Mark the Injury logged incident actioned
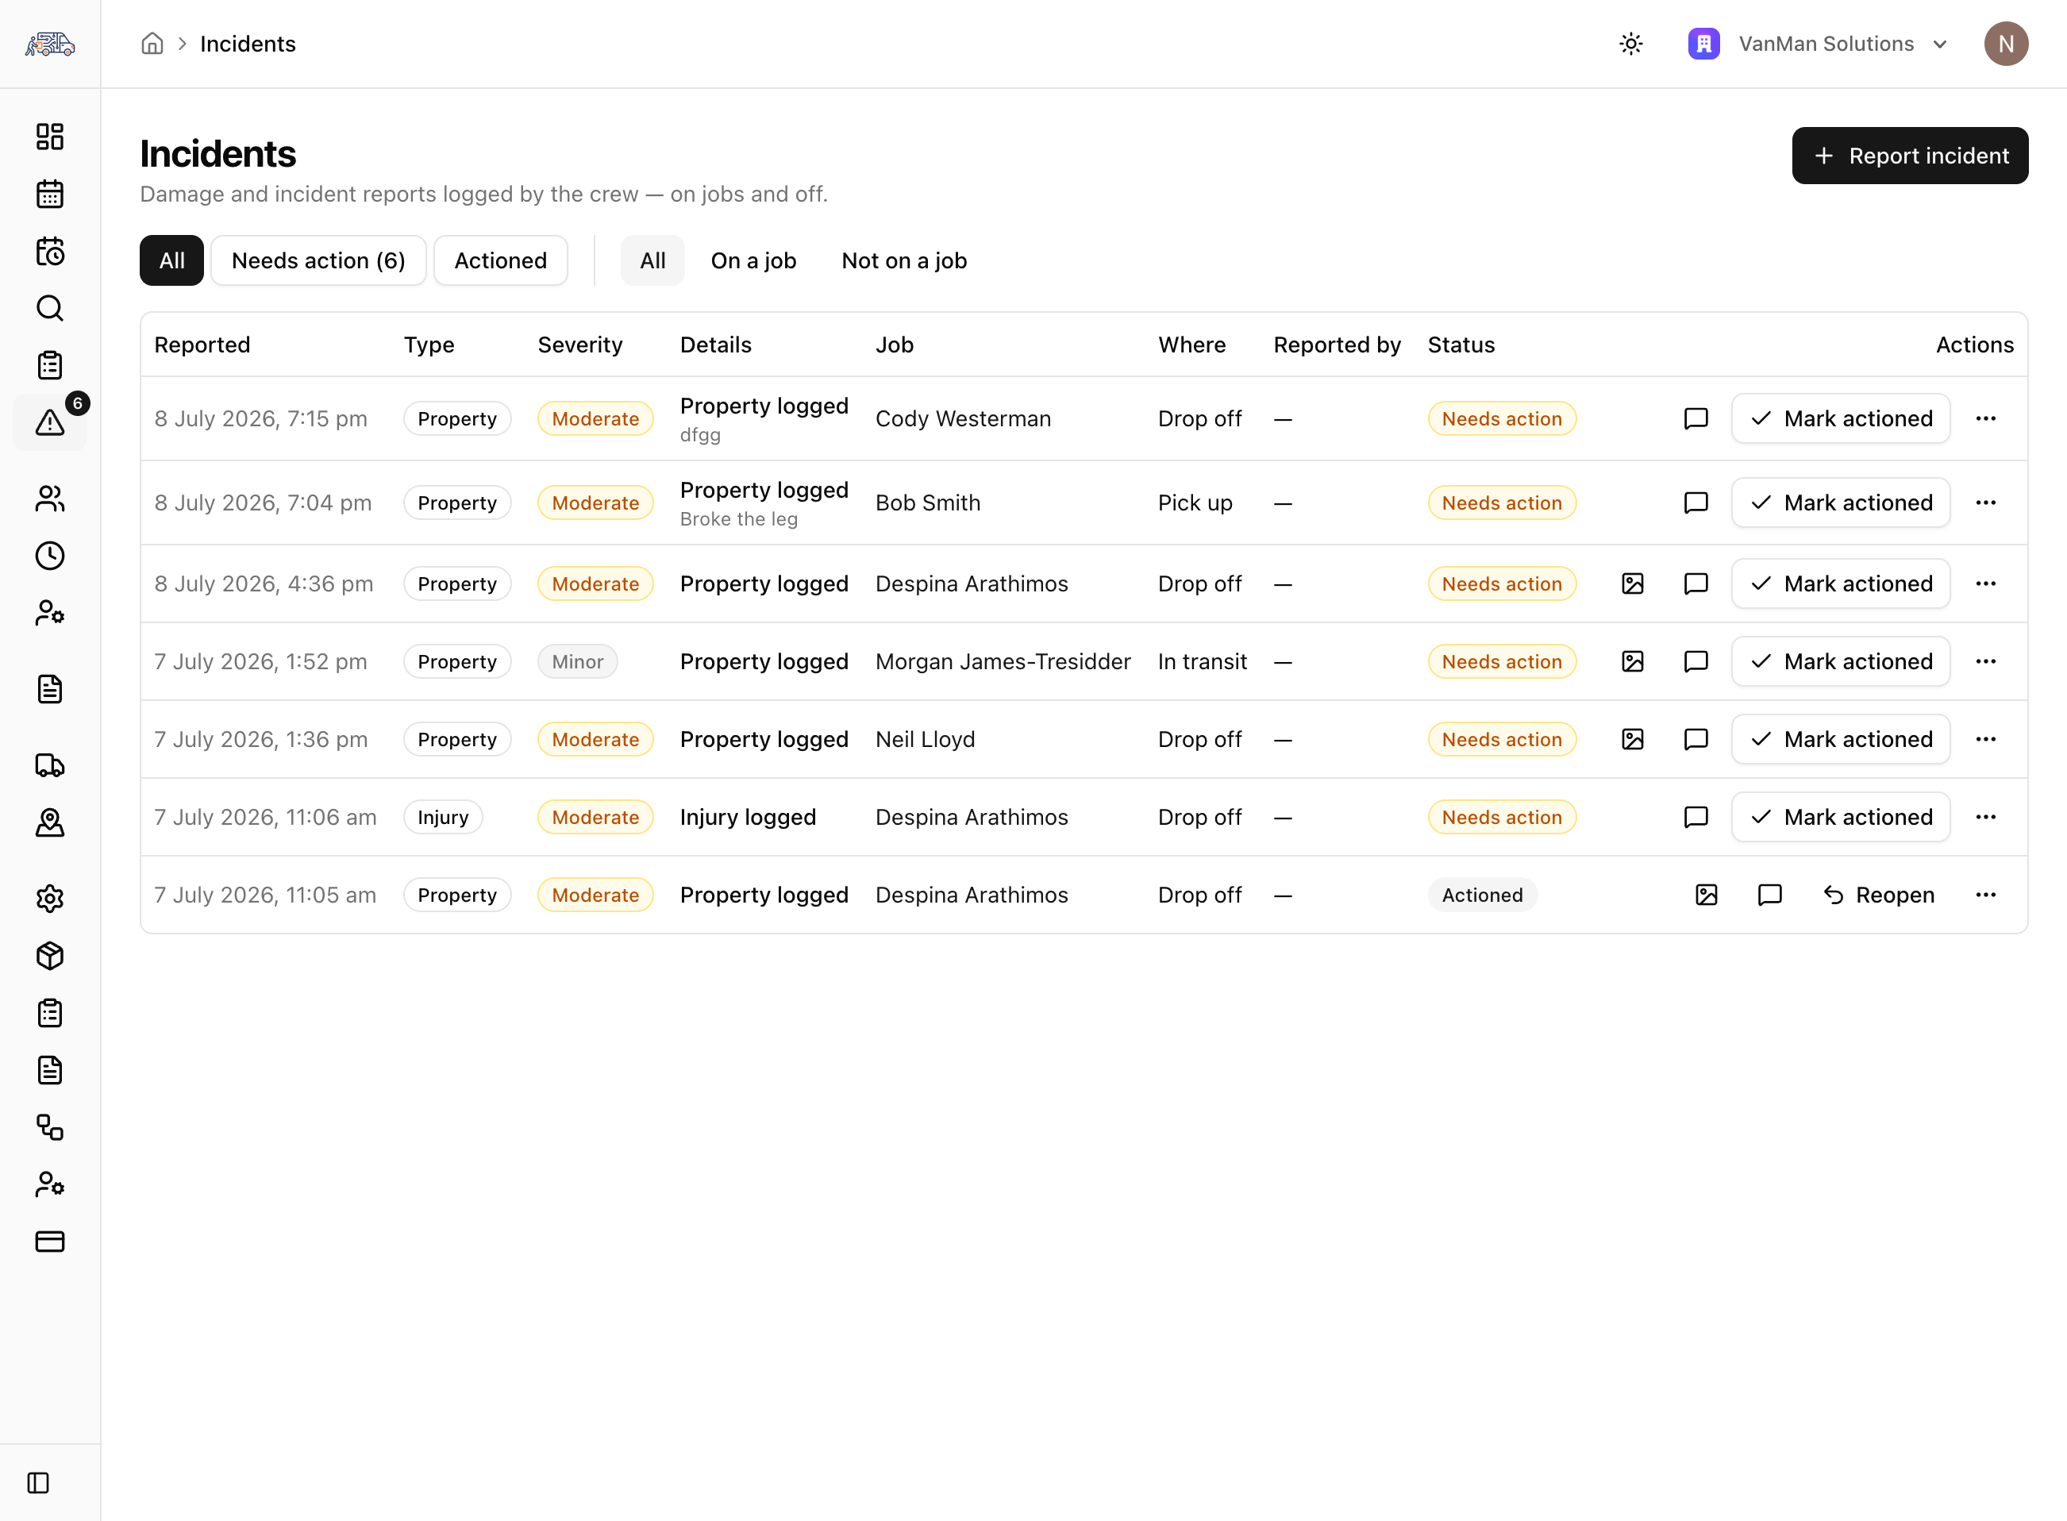This screenshot has height=1521, width=2067. tap(1841, 817)
